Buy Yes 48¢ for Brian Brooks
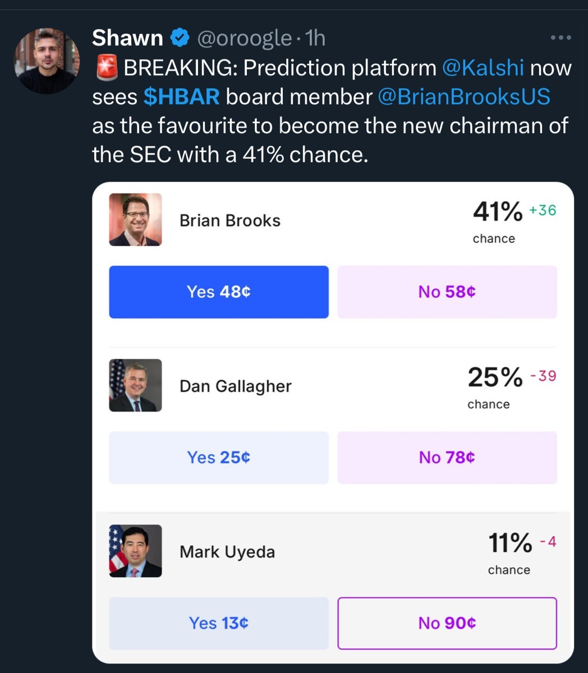Viewport: 588px width, 673px height. [218, 292]
